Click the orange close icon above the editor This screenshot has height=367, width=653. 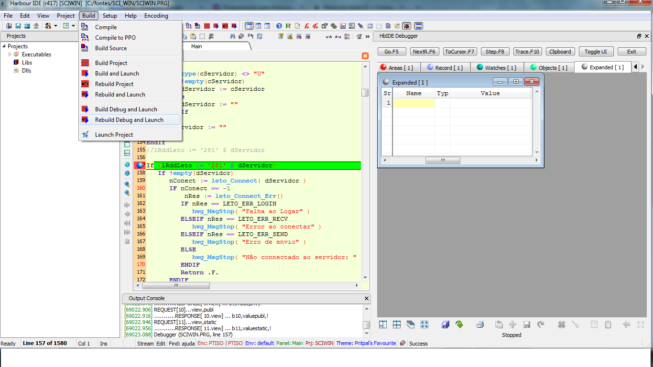[365, 56]
